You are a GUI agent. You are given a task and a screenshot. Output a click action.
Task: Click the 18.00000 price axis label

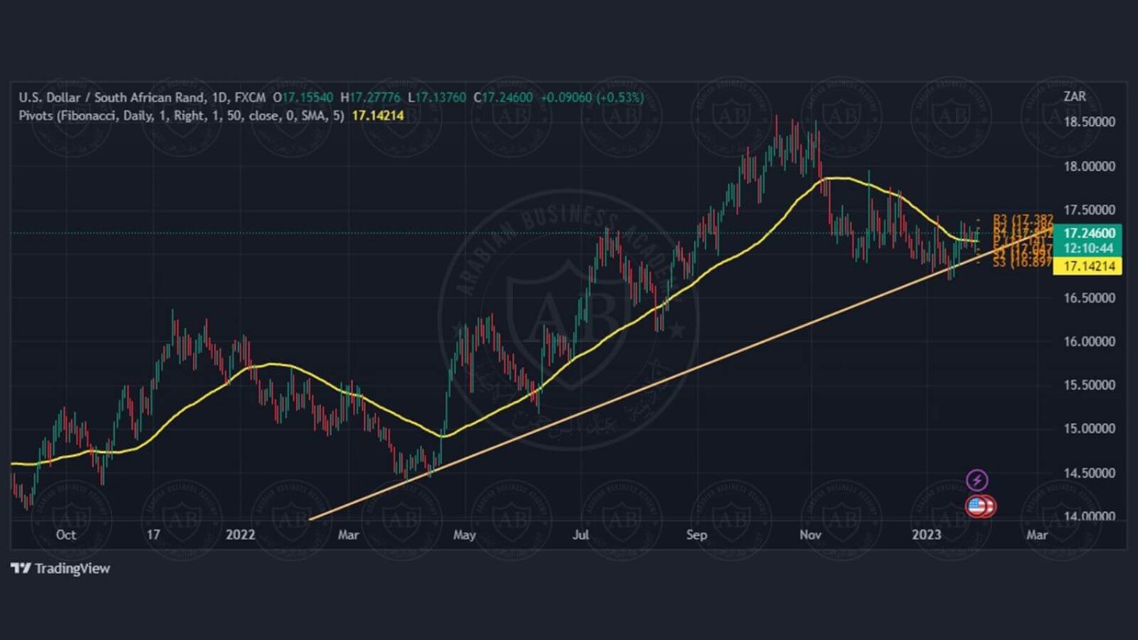[x=1089, y=166]
